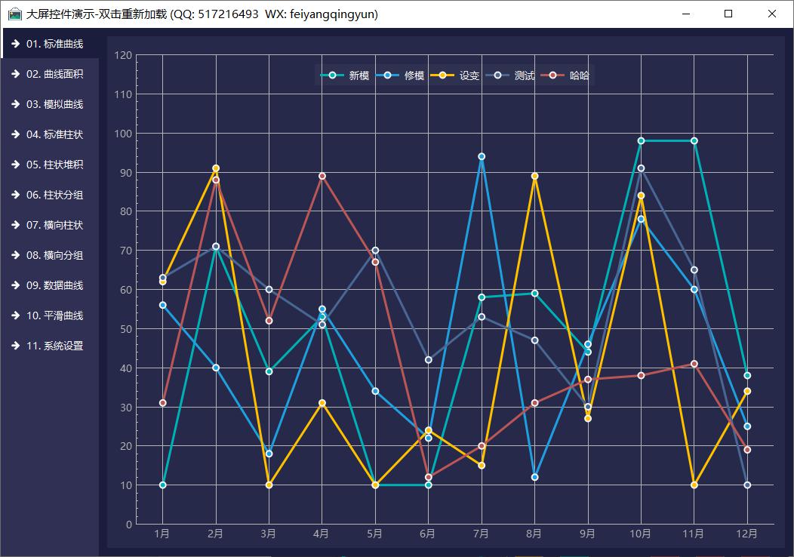794x557 pixels.
Task: Click the arrow icon beside 11. 系统设置
Action: [x=15, y=346]
